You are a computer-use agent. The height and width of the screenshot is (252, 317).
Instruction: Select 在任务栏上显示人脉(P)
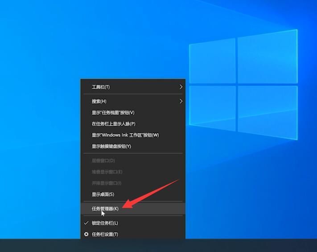pyautogui.click(x=133, y=124)
